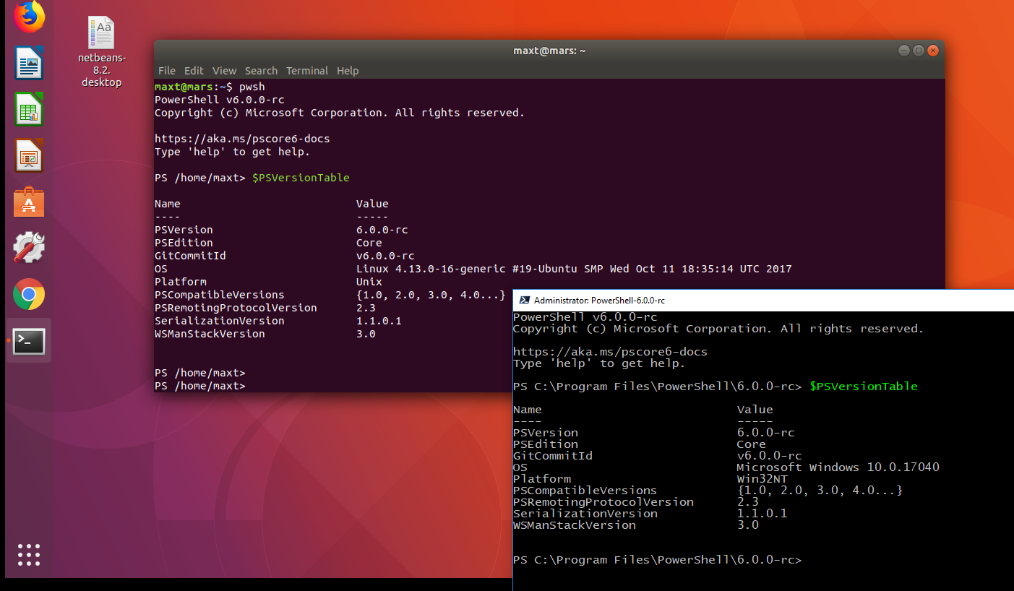Image resolution: width=1014 pixels, height=591 pixels.
Task: Launch LibreOffice Calc from the dock
Action: coord(29,109)
